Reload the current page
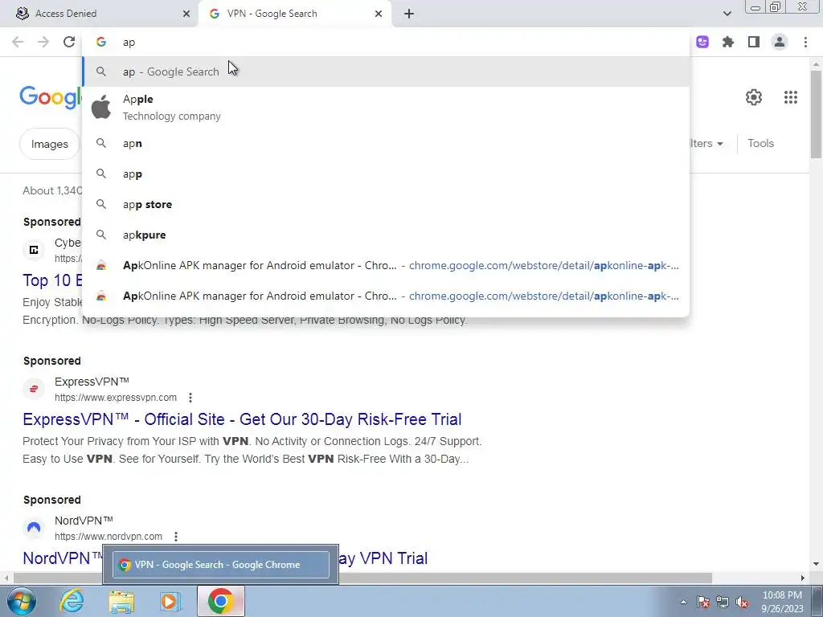Screen dimensions: 823x617 pyautogui.click(x=69, y=42)
